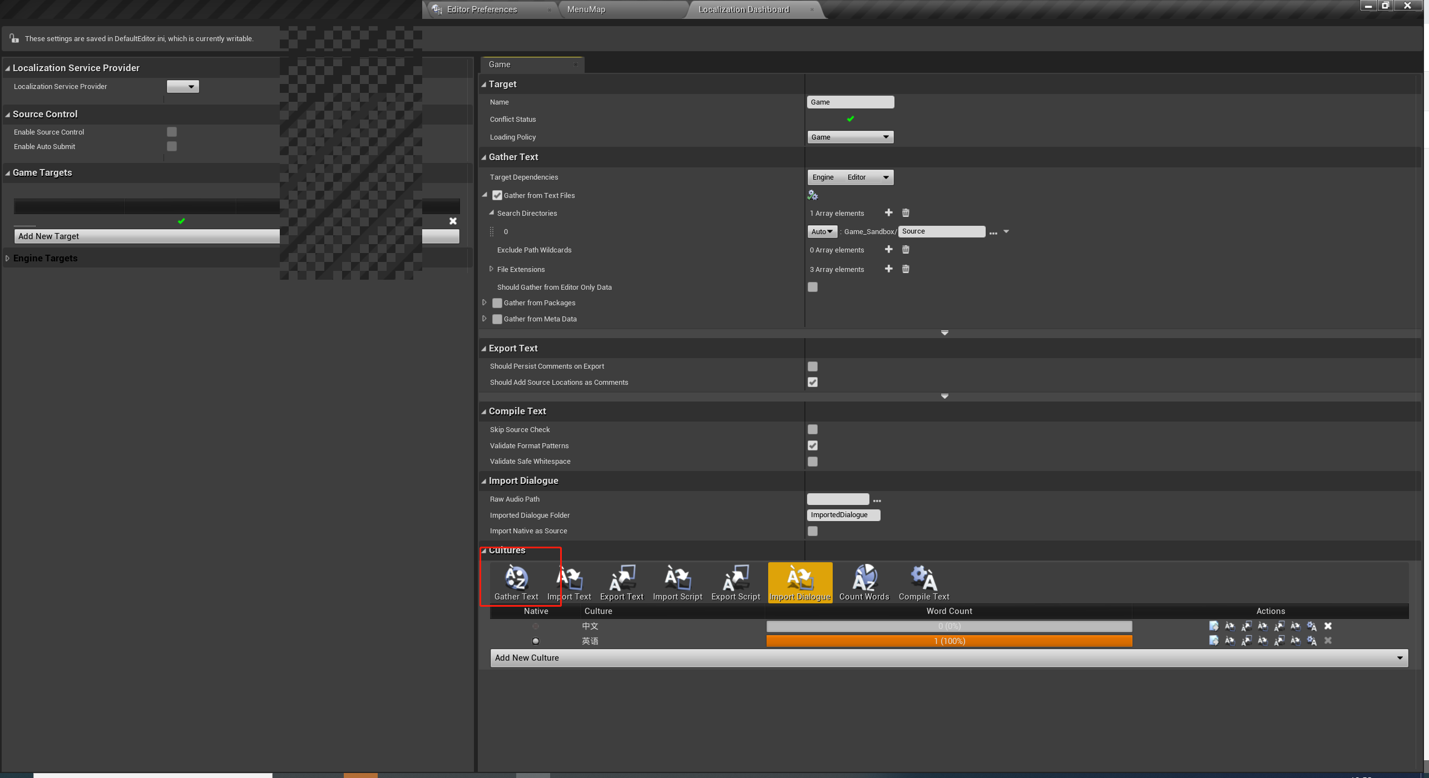Activate the Import Dialogue icon
This screenshot has width=1429, height=778.
799,581
